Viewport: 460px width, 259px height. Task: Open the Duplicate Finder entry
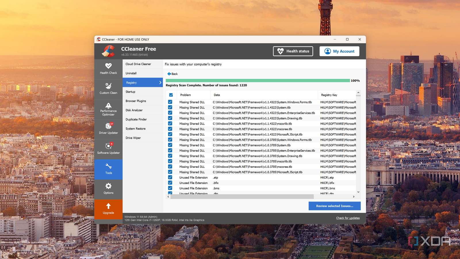tap(143, 119)
